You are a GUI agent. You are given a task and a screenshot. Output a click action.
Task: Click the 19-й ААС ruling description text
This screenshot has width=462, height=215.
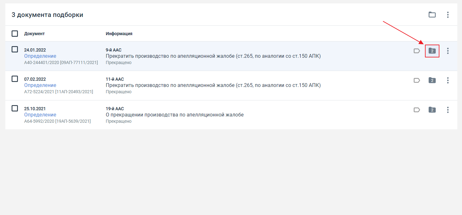tap(175, 115)
